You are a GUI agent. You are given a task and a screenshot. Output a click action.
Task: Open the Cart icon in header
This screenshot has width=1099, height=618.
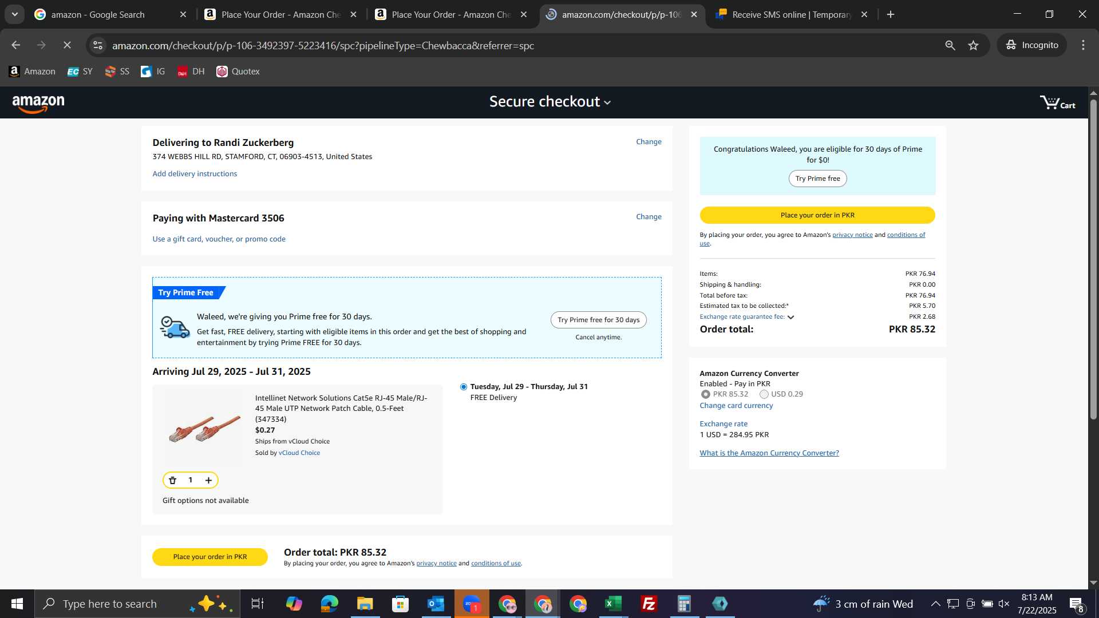tap(1057, 102)
